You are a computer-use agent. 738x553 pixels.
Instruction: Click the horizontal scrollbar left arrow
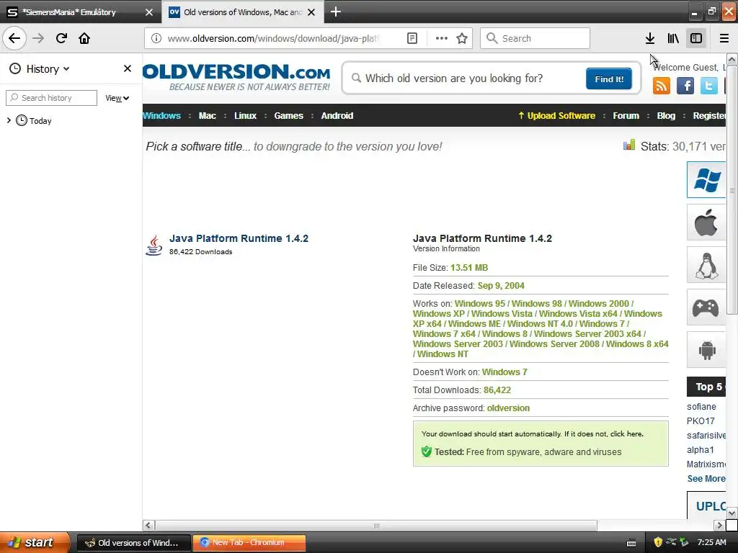point(148,525)
